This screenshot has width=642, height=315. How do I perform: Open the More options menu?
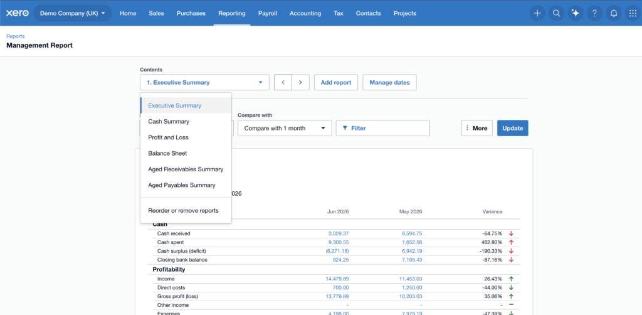pos(476,128)
